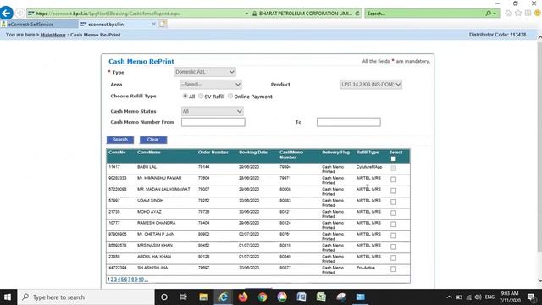The width and height of the screenshot is (542, 305).
Task: Tick the Select all checkbox in table header
Action: click(x=393, y=158)
